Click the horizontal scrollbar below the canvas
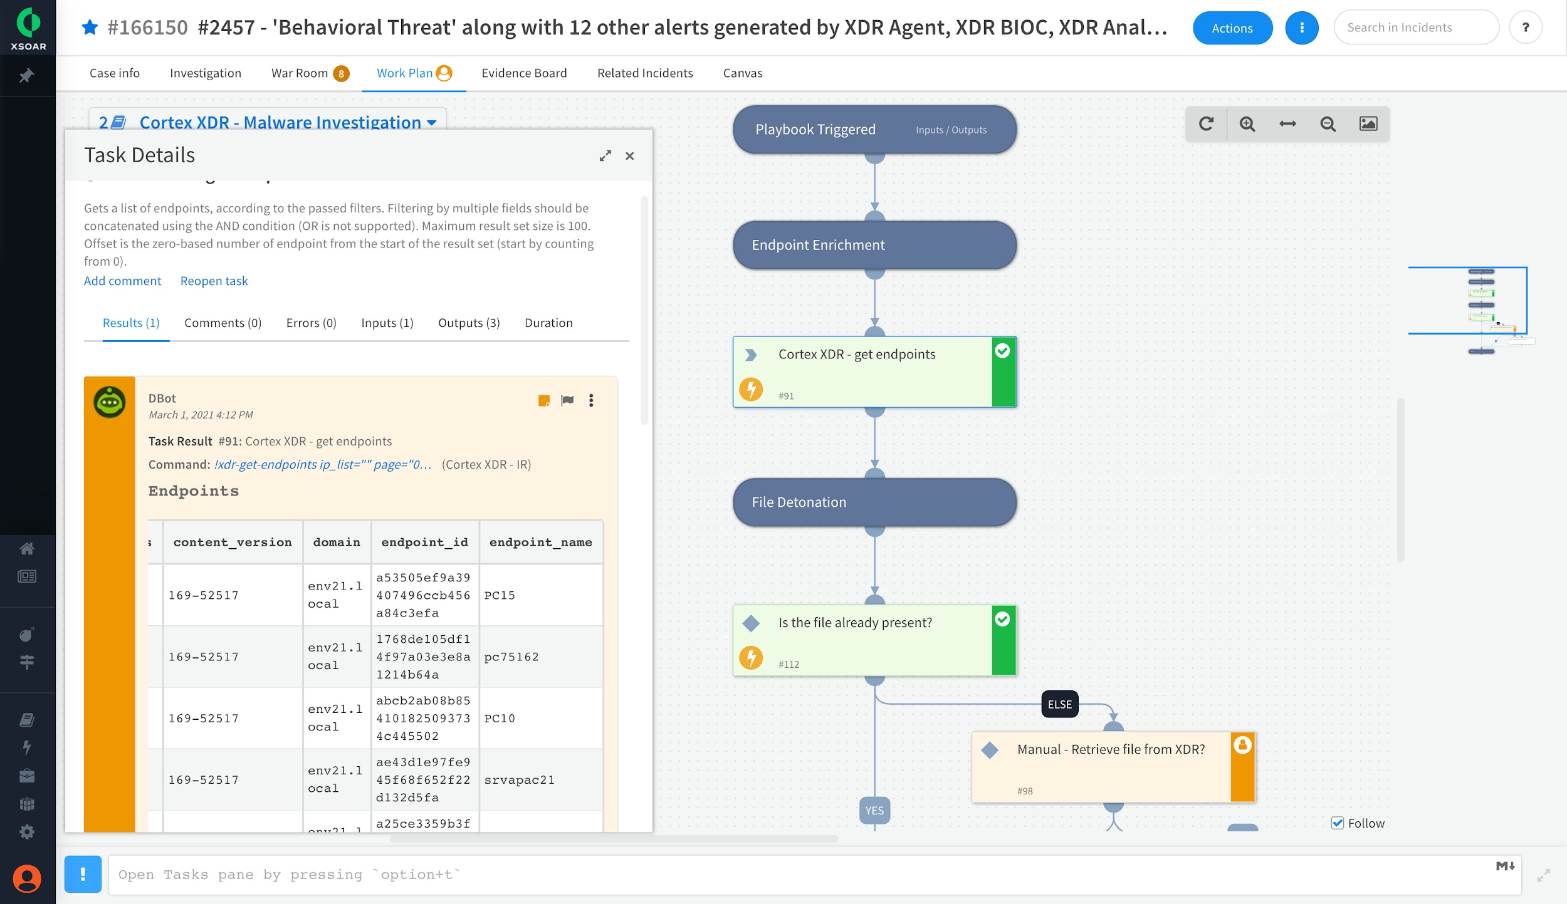The width and height of the screenshot is (1567, 904). click(614, 838)
